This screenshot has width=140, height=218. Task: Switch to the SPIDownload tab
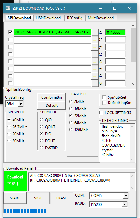pos(19,18)
